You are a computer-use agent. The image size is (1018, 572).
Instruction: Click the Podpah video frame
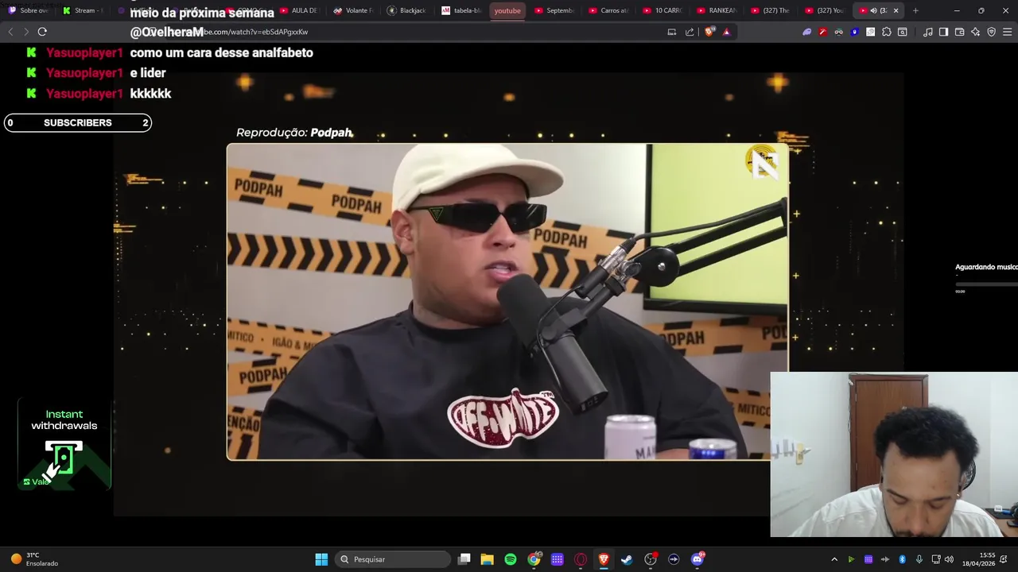pos(507,302)
